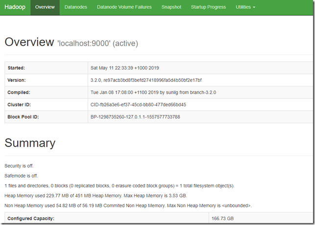Open the Overview tab

point(45,7)
